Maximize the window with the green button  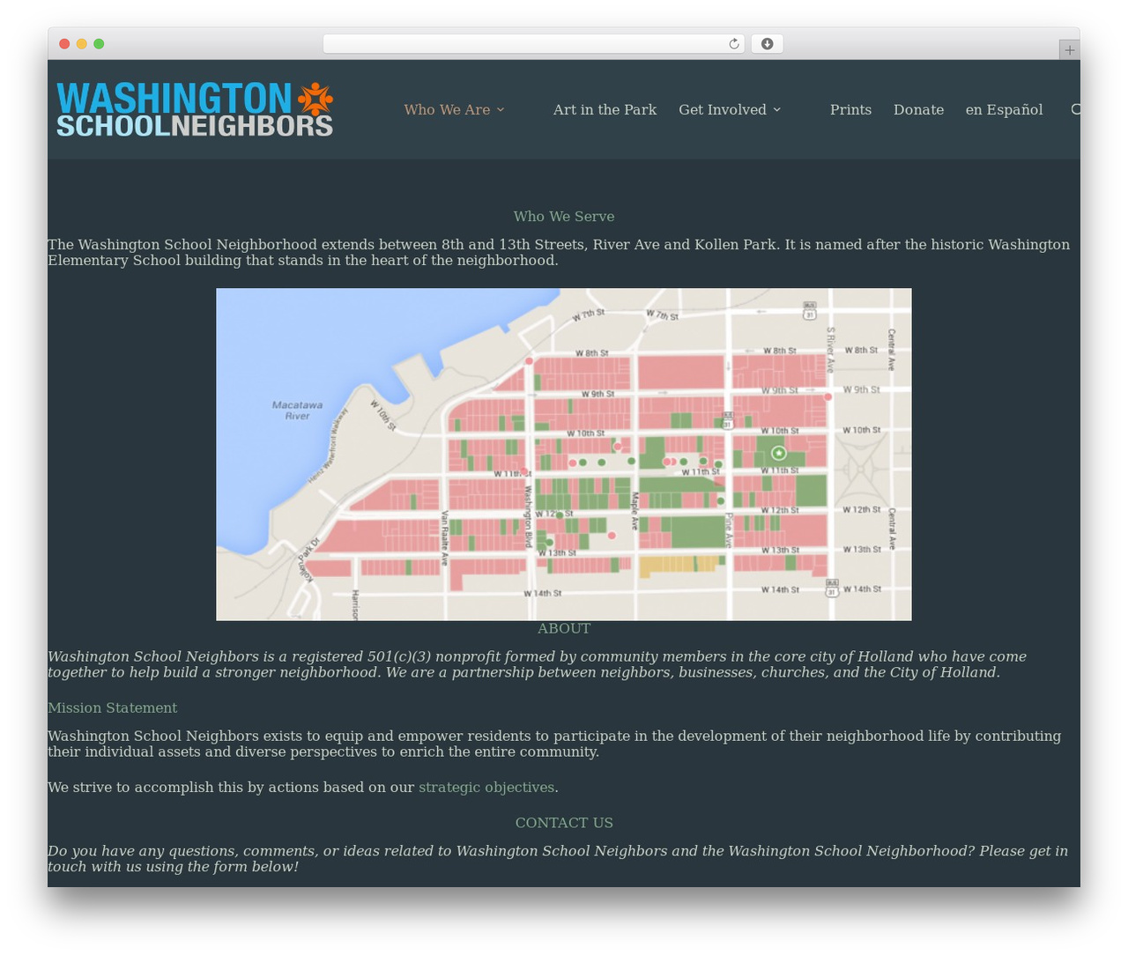coord(99,44)
